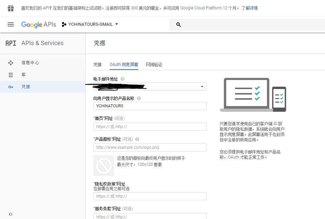The width and height of the screenshot is (325, 219).
Task: Expand the email address dropdown
Action: point(150,87)
